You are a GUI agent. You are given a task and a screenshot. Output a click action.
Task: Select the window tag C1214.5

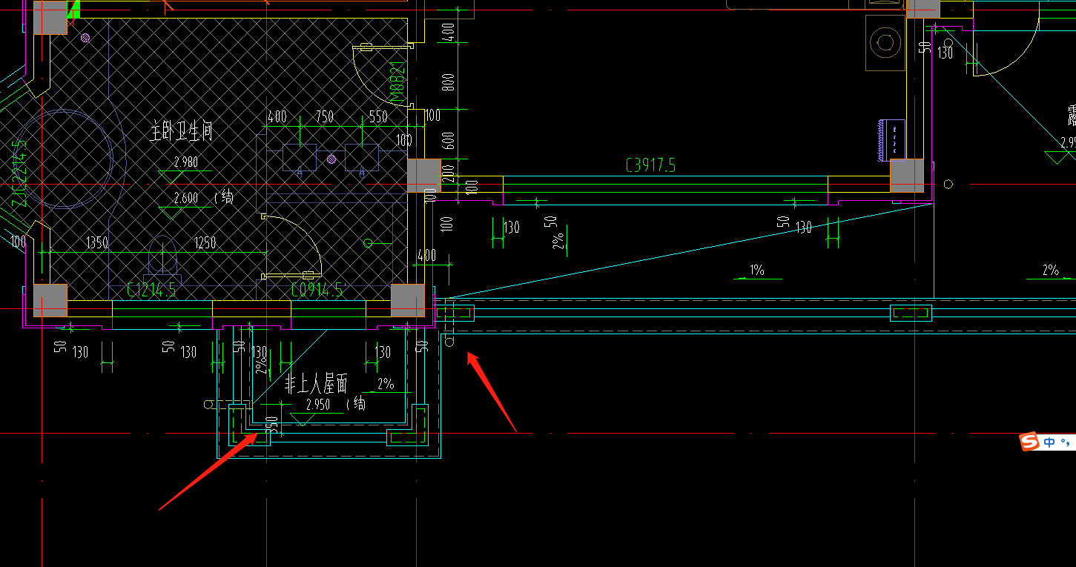[151, 290]
